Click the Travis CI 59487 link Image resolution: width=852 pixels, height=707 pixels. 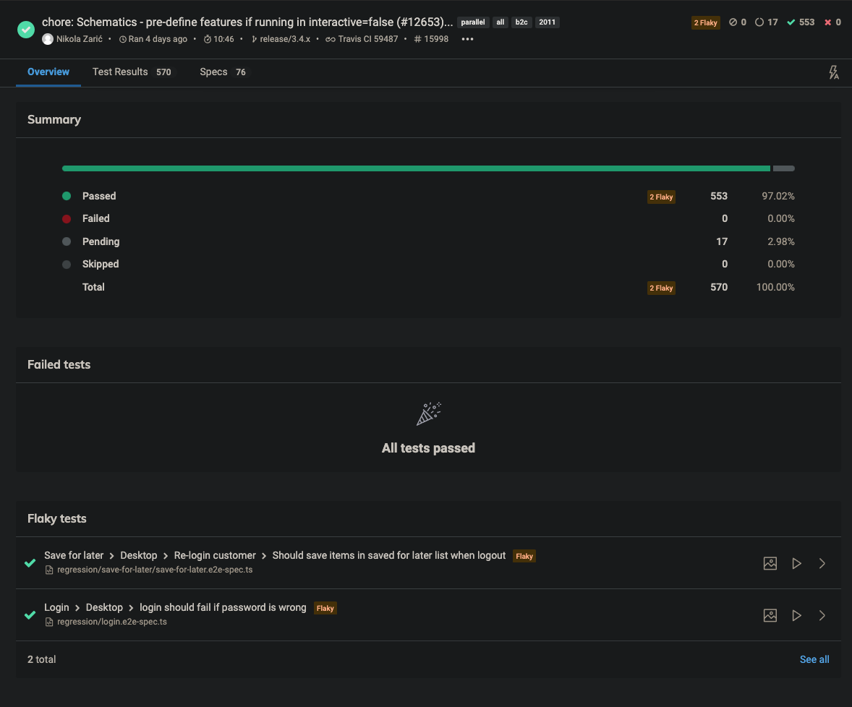[368, 39]
